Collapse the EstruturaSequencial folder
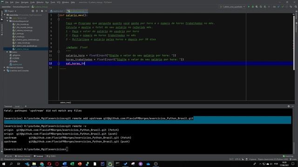Image resolution: width=298 pixels, height=167 pixels. click(7, 21)
